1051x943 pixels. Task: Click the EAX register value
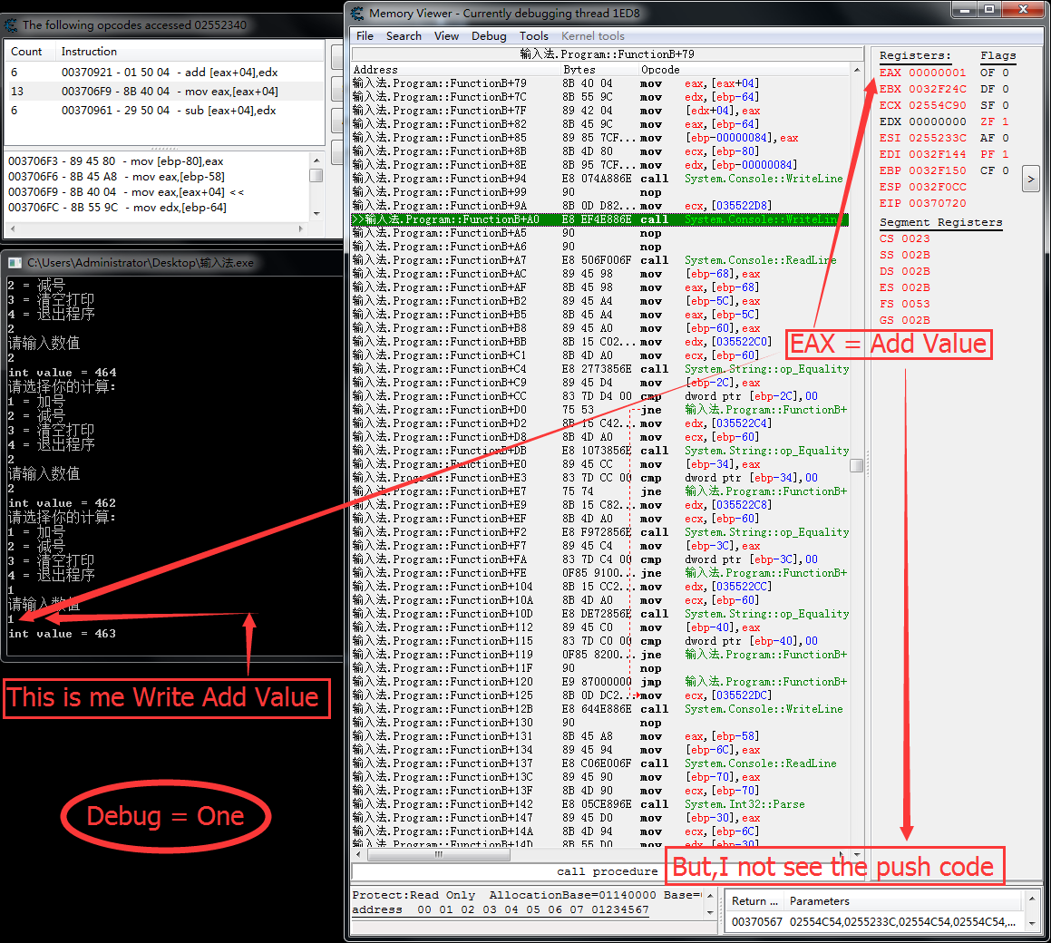tap(938, 73)
